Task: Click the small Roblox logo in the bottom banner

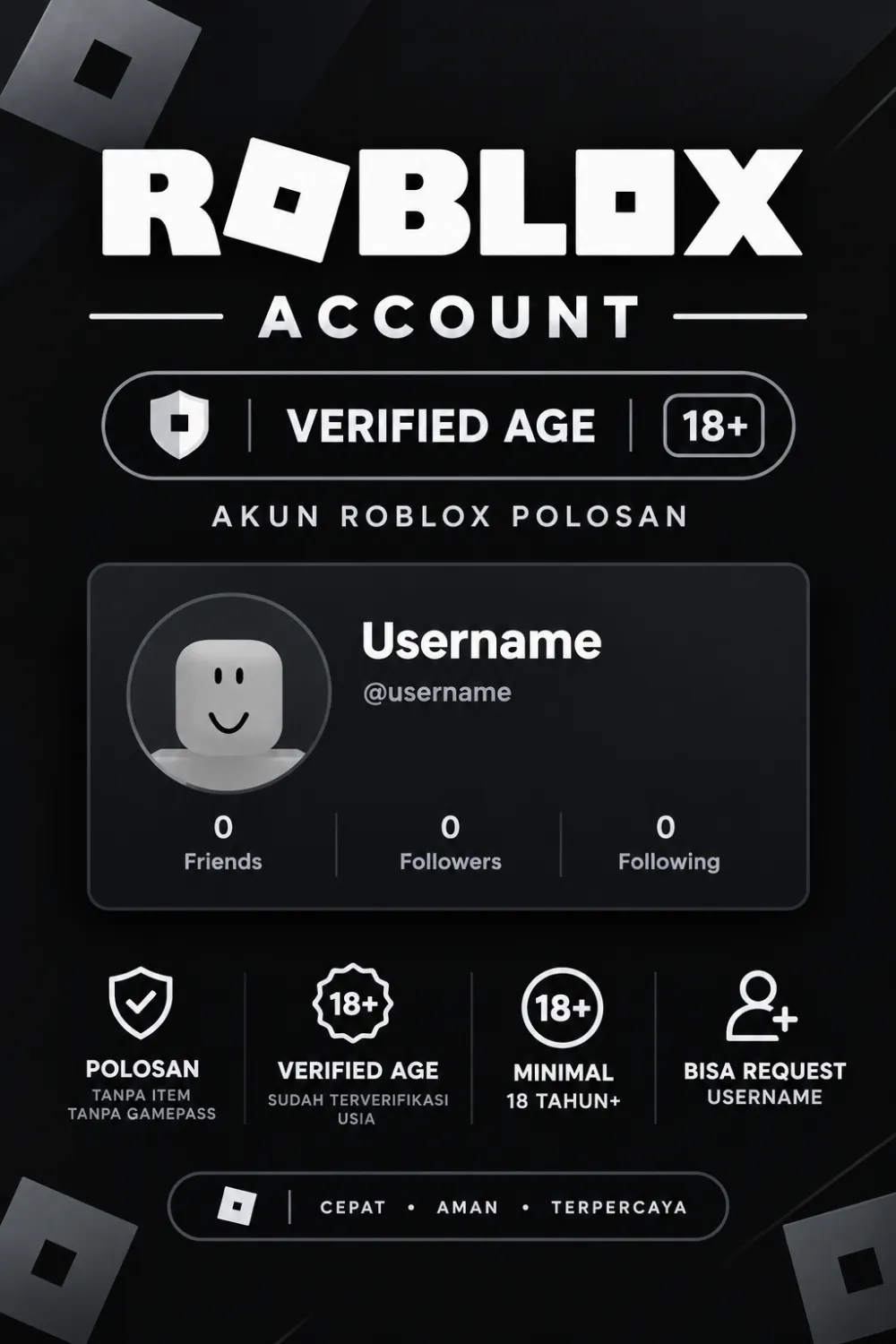Action: pyautogui.click(x=237, y=1206)
